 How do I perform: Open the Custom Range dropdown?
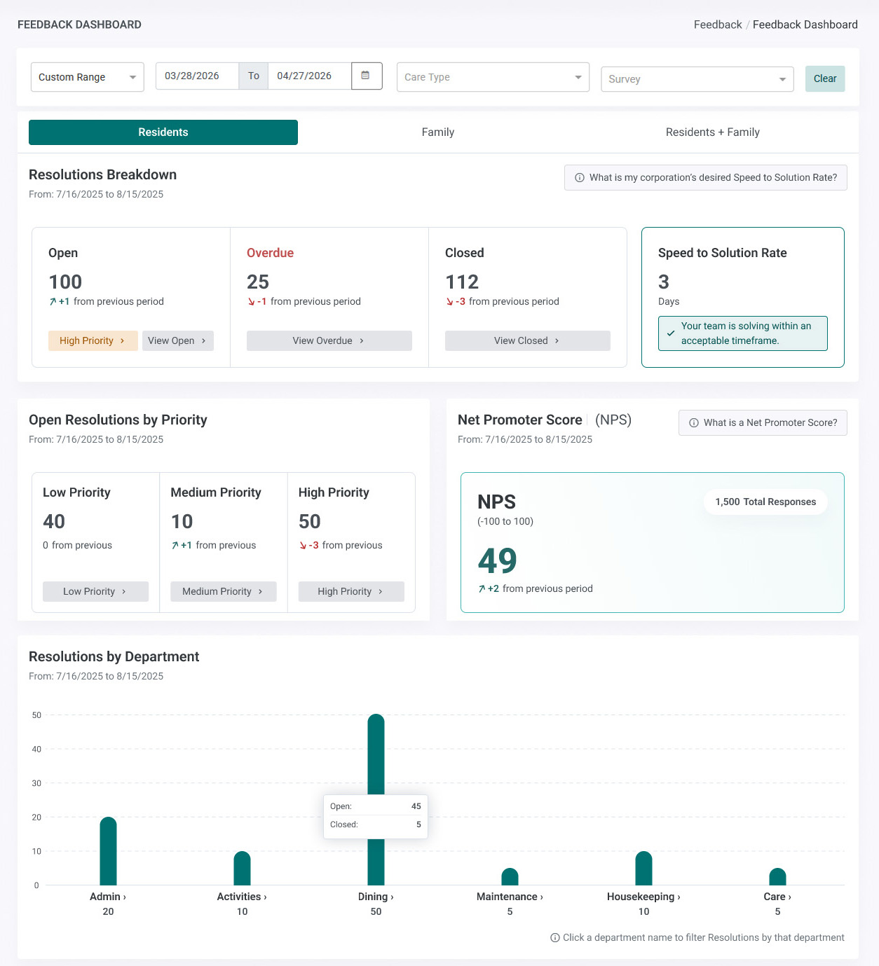pyautogui.click(x=88, y=77)
